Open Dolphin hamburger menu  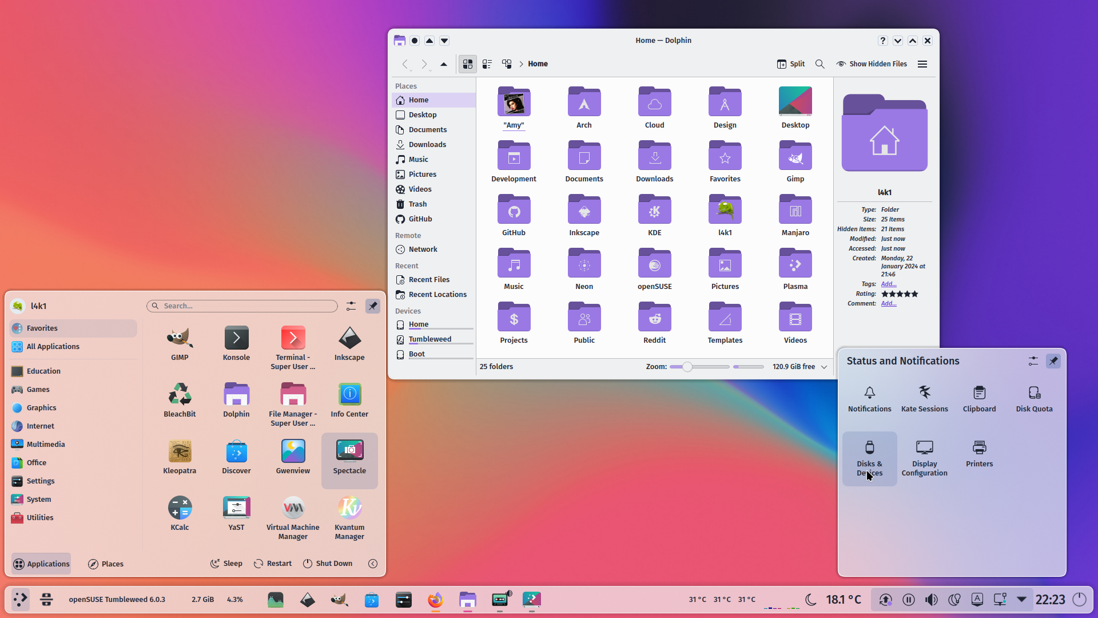click(x=922, y=64)
